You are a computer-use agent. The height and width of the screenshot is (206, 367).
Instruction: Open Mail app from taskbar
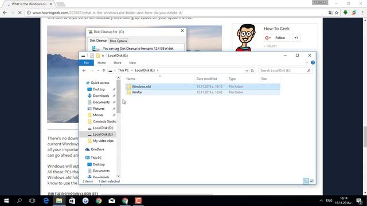pyautogui.click(x=112, y=201)
